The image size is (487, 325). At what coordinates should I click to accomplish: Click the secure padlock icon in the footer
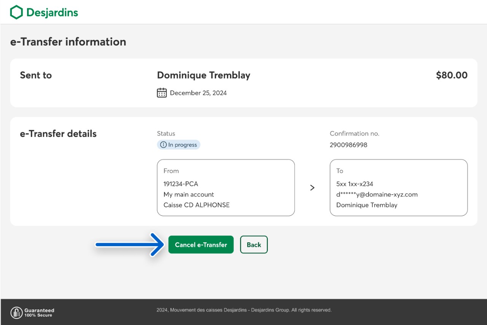tap(16, 312)
